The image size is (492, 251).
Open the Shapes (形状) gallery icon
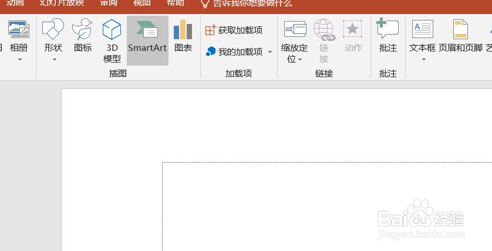(x=53, y=29)
